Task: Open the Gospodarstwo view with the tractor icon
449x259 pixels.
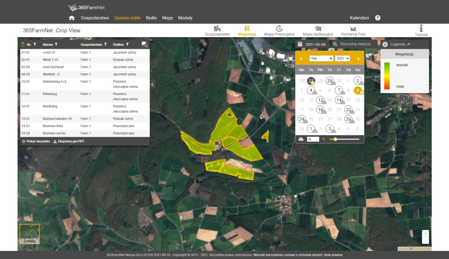Action: point(217,31)
